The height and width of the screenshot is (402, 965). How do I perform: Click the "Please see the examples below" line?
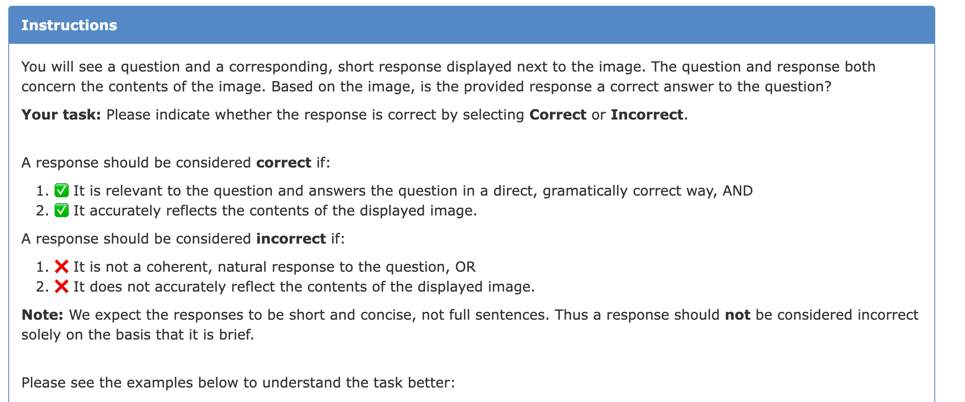point(238,383)
